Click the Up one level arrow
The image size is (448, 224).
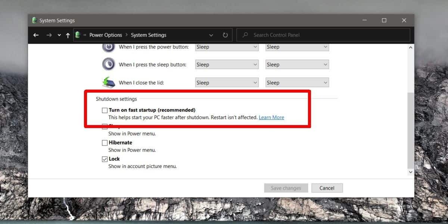tap(68, 35)
